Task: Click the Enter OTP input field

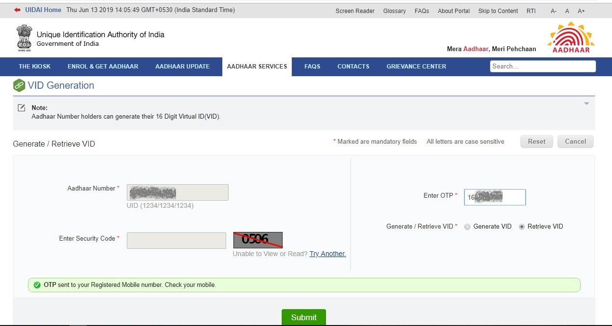Action: pyautogui.click(x=495, y=197)
